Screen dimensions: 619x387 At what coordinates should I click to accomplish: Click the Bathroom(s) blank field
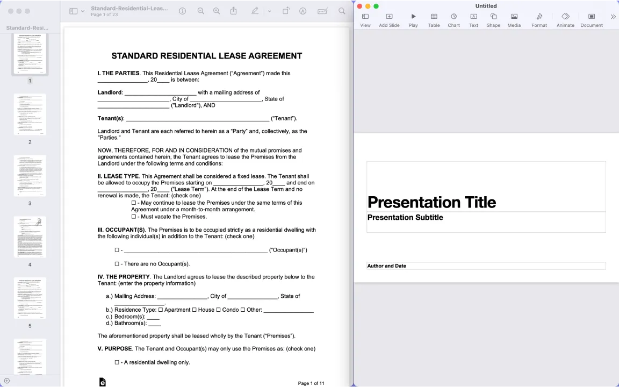coord(155,324)
